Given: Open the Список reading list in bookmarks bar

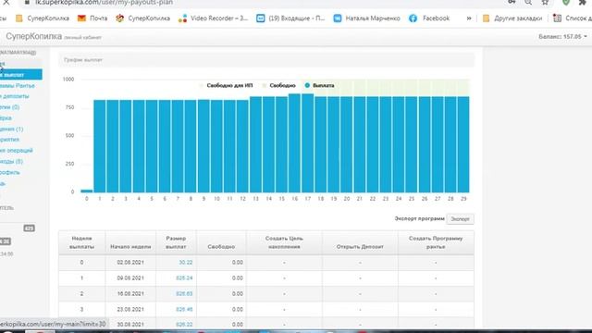Looking at the screenshot, I should 573,18.
